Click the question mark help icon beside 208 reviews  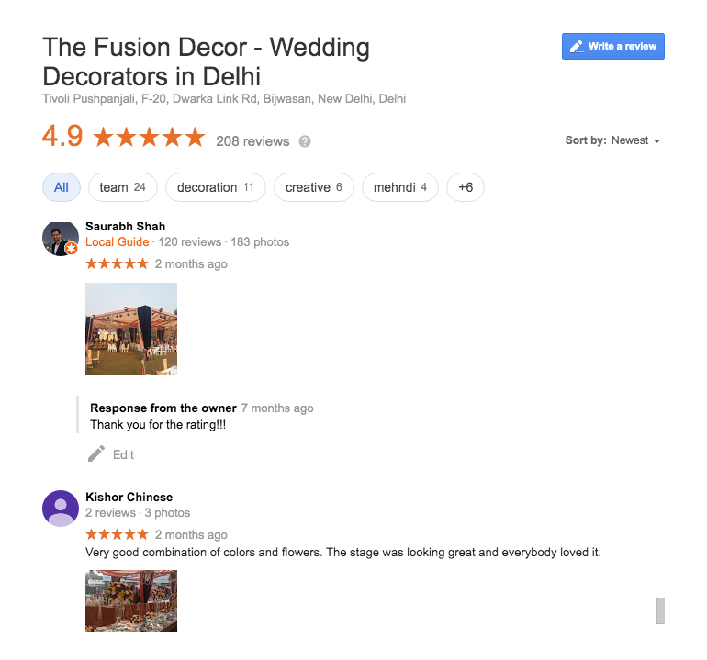coord(305,141)
